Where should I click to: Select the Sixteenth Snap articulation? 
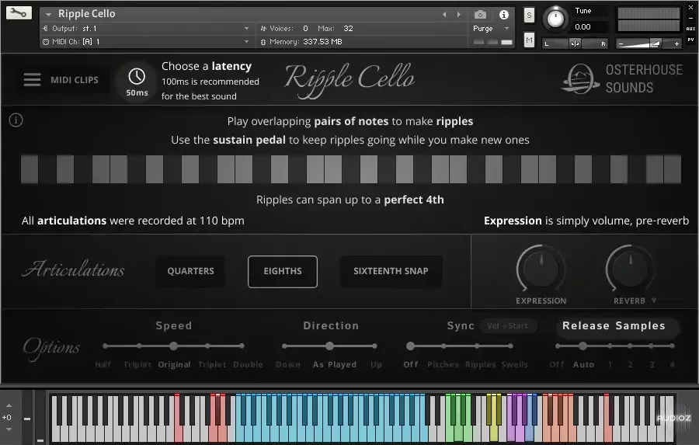(391, 271)
